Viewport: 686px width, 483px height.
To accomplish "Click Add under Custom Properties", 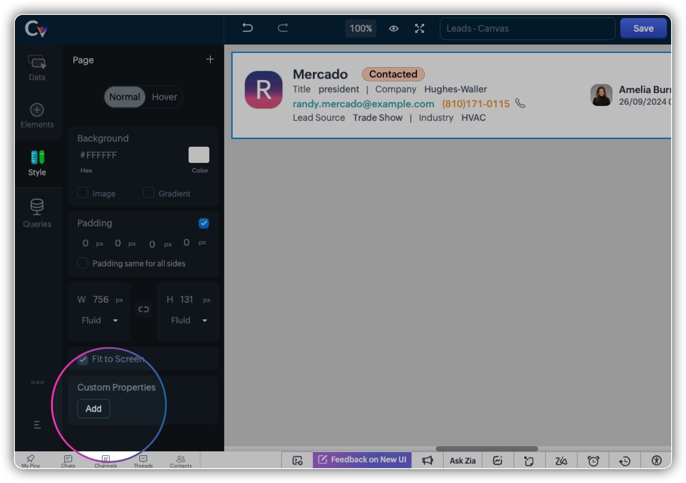I will pyautogui.click(x=94, y=409).
